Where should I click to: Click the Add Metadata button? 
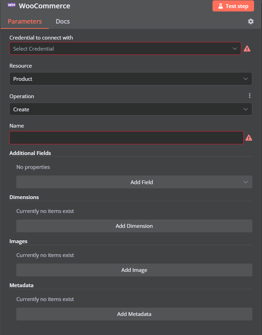134,314
